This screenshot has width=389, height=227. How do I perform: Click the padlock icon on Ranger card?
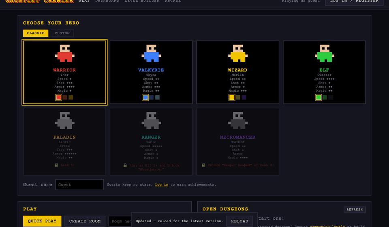tap(125, 165)
